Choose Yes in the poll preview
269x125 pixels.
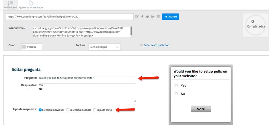[x=176, y=85]
